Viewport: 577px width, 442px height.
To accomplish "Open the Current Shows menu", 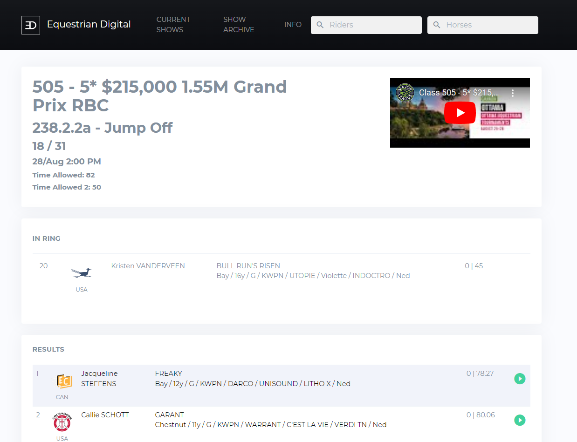I will [x=173, y=25].
